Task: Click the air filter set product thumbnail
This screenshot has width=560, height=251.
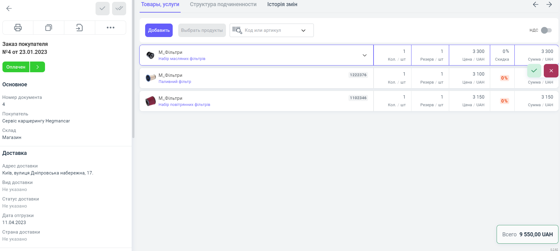Action: [150, 101]
